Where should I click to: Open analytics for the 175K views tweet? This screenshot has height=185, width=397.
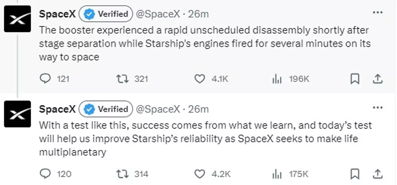point(277,174)
